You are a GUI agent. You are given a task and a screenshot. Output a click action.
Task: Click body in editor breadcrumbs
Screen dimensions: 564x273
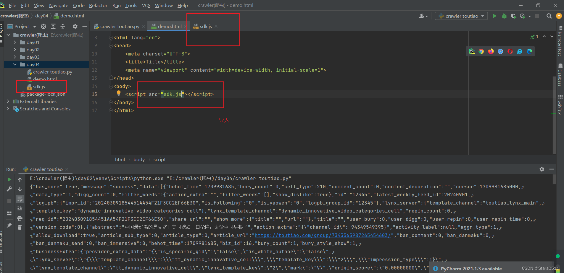[x=139, y=159]
